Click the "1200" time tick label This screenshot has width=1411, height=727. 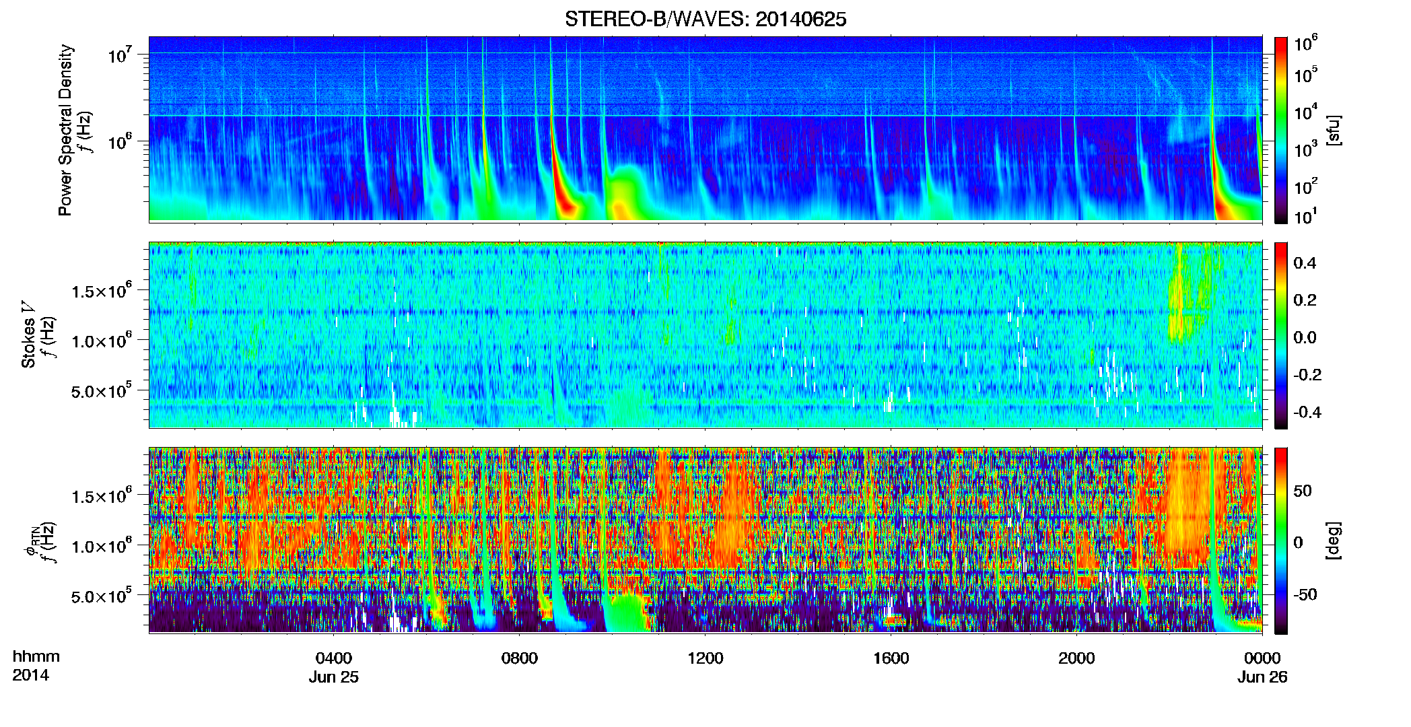[705, 658]
